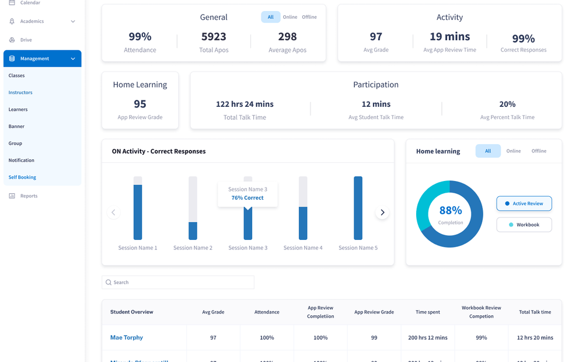The height and width of the screenshot is (362, 579).
Task: Click the Management database icon
Action: click(x=12, y=59)
